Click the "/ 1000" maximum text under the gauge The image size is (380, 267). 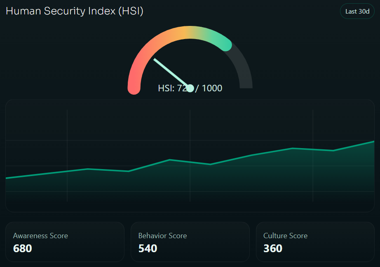tap(209, 88)
